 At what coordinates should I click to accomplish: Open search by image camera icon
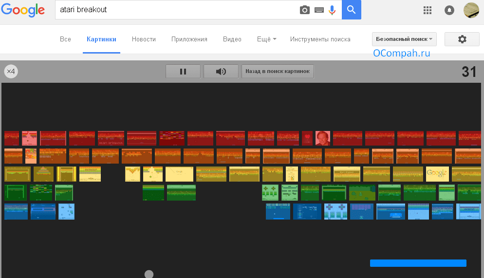click(x=305, y=10)
